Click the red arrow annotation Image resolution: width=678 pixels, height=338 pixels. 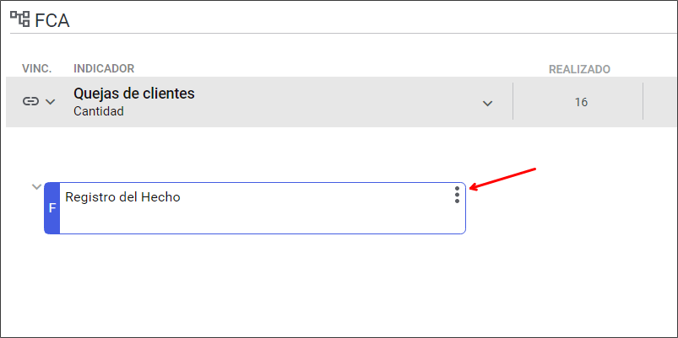[x=502, y=179]
